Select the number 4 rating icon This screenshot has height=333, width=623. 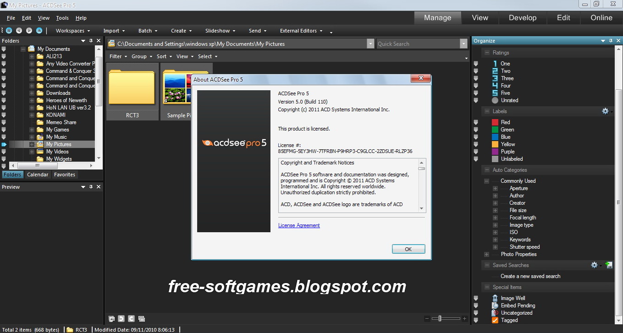click(x=495, y=86)
